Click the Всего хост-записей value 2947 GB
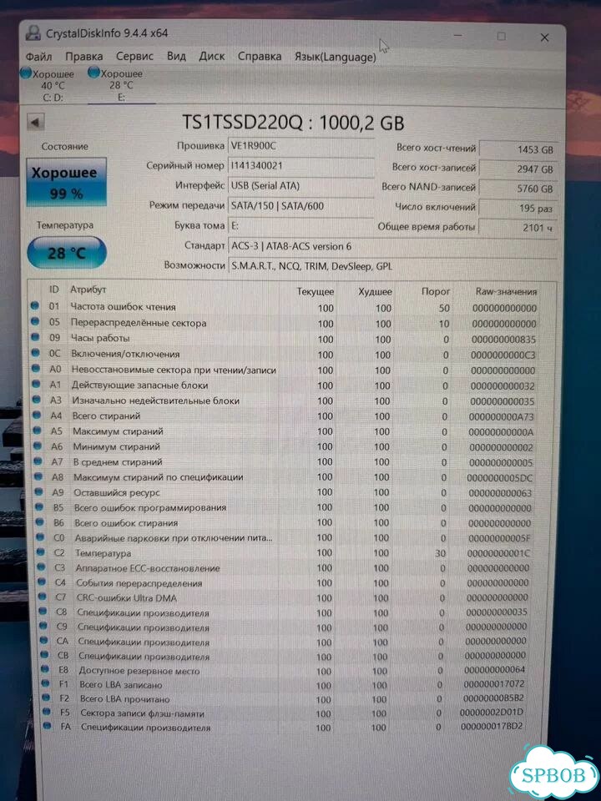Viewport: 601px width, 801px height. click(518, 169)
